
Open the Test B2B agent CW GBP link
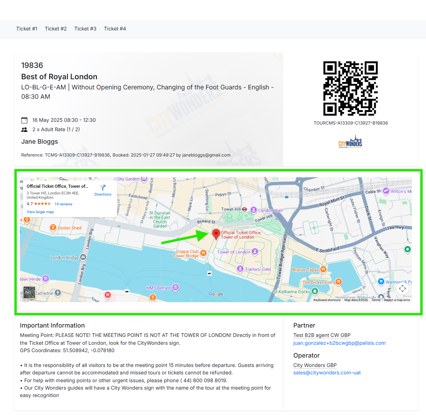(x=322, y=335)
